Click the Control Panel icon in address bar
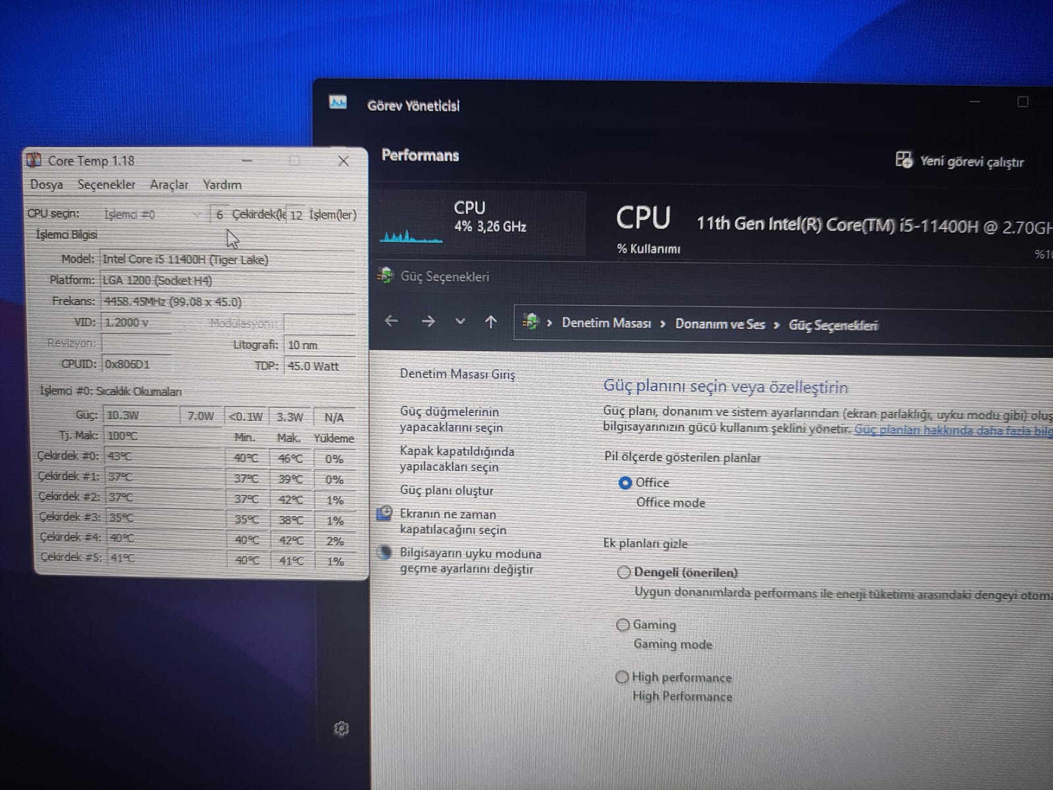The height and width of the screenshot is (790, 1053). tap(530, 321)
